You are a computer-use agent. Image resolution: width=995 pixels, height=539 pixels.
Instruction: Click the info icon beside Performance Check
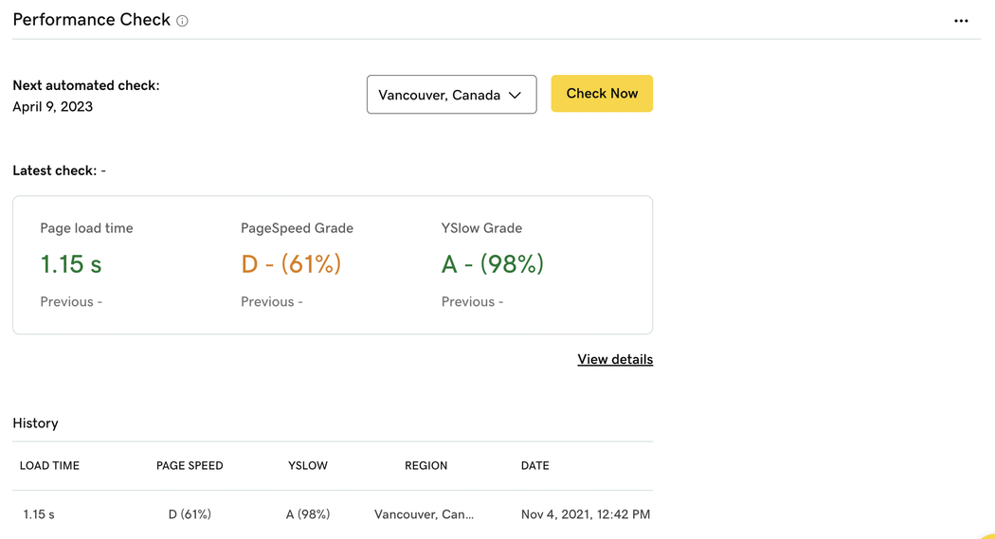coord(182,21)
